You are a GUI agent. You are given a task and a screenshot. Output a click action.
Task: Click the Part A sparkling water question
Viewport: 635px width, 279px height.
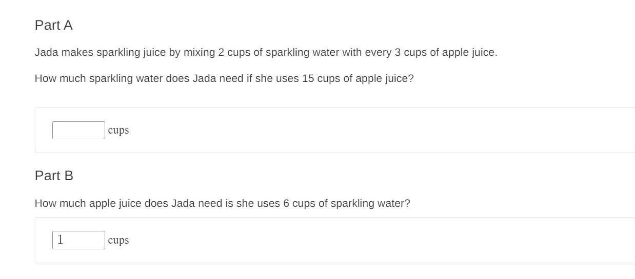224,79
